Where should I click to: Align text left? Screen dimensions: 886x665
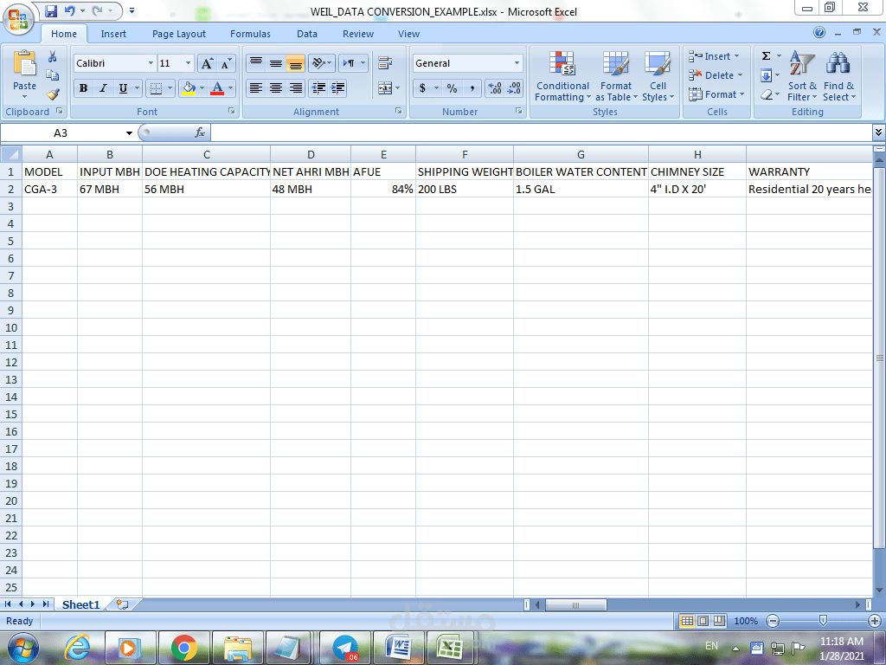click(256, 88)
